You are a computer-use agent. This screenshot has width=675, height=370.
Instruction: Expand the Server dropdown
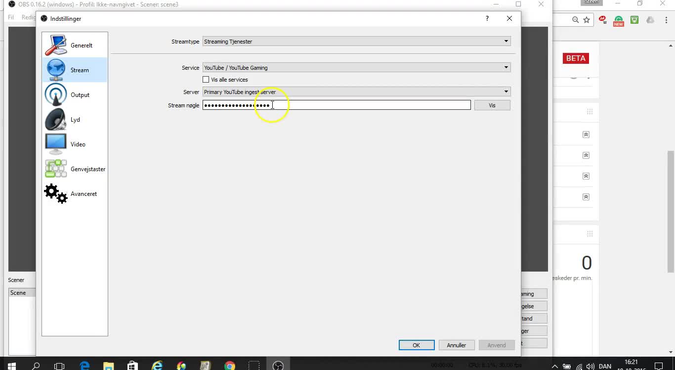[x=356, y=92]
